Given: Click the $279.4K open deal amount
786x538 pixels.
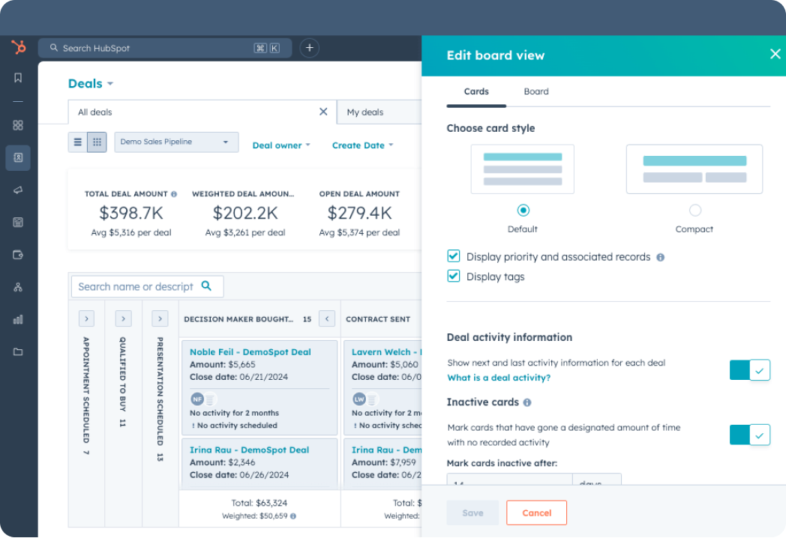Looking at the screenshot, I should 359,214.
